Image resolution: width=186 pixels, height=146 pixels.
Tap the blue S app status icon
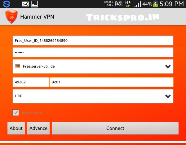pyautogui.click(x=7, y=4)
